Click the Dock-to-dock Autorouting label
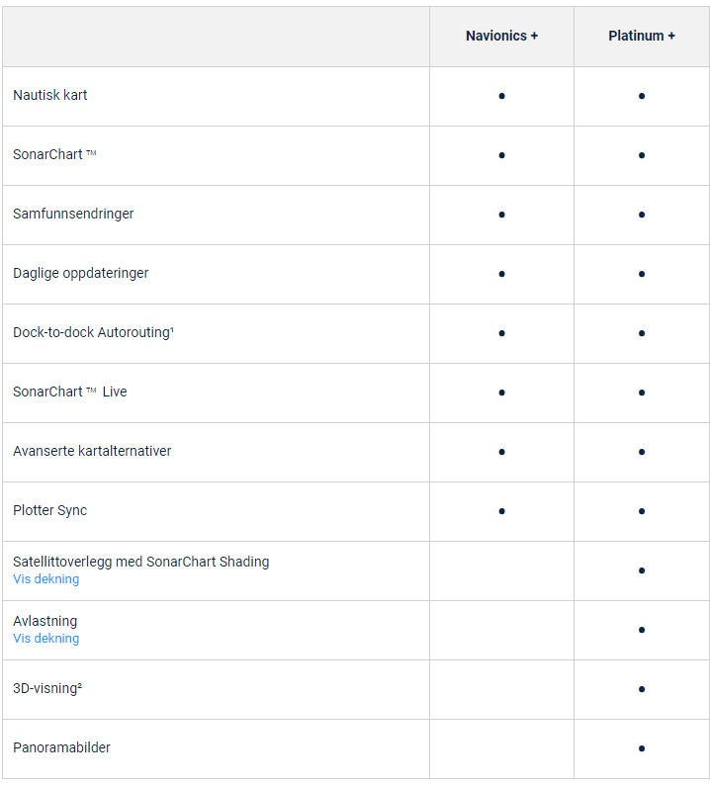The image size is (710, 786). 93,332
